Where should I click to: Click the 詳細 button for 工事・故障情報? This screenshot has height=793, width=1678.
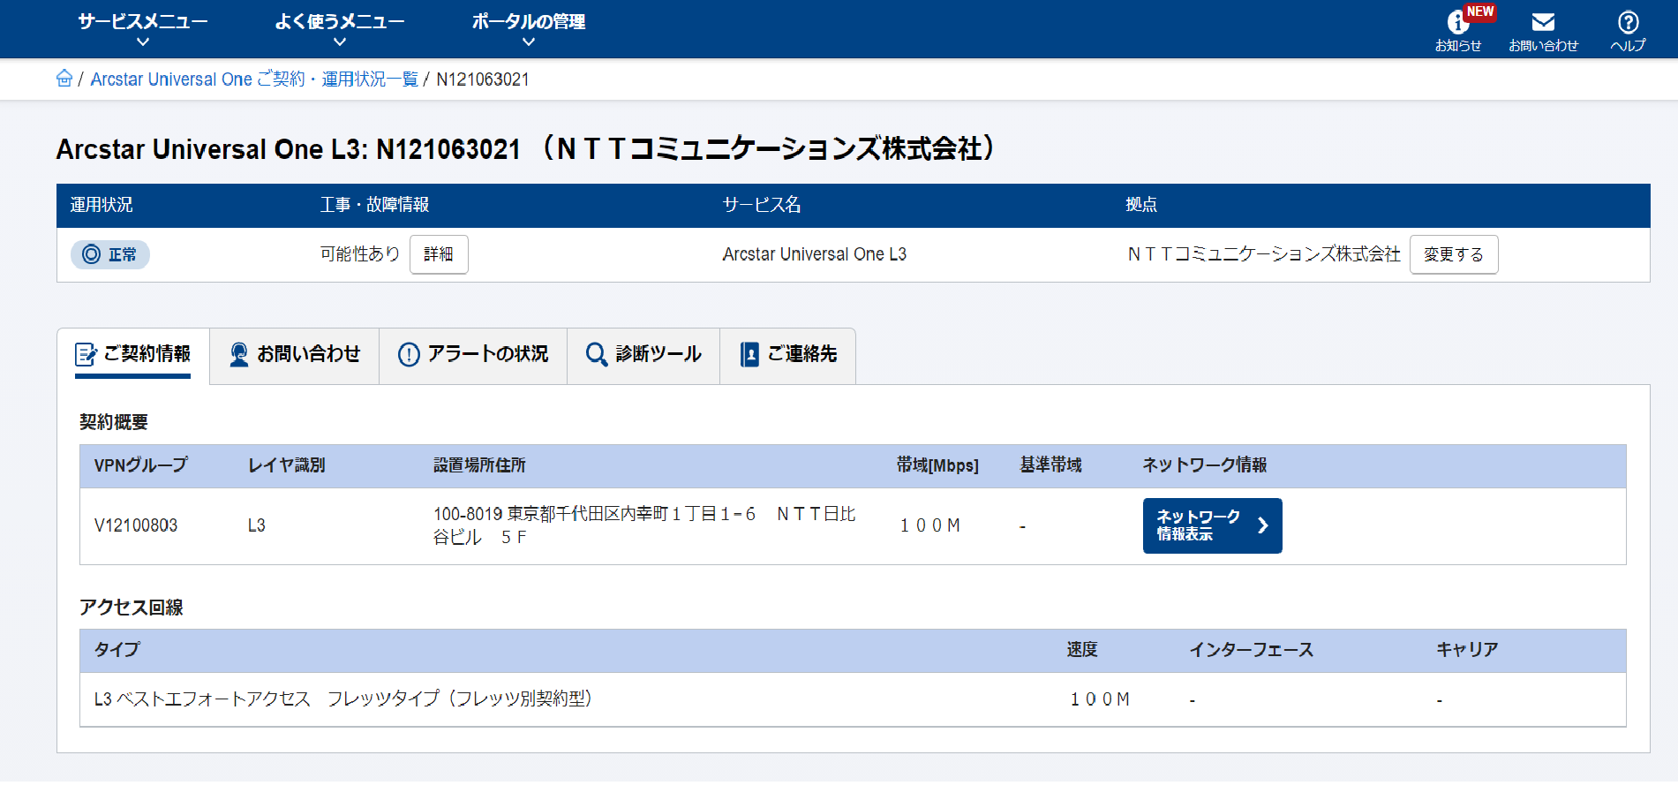click(x=439, y=254)
